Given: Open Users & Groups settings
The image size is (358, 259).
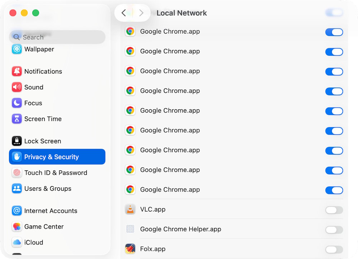Looking at the screenshot, I should (16, 188).
